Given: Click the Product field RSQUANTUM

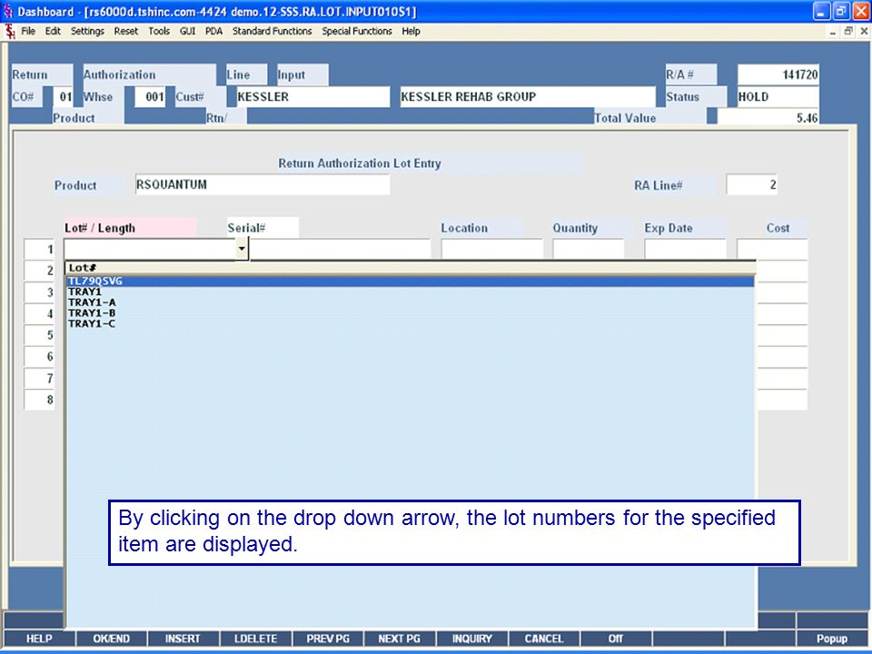Looking at the screenshot, I should point(262,184).
